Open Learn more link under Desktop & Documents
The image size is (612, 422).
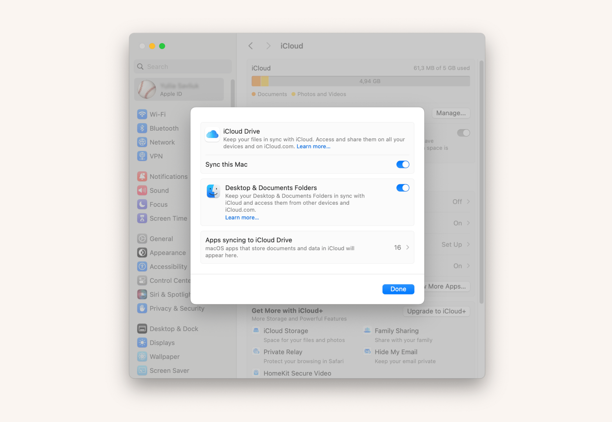[242, 218]
